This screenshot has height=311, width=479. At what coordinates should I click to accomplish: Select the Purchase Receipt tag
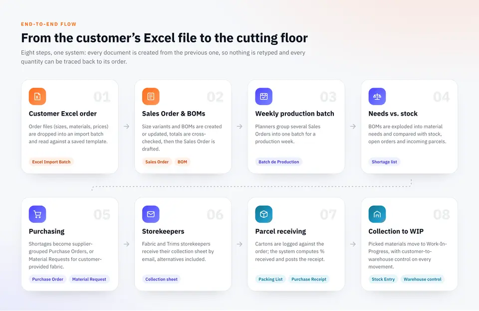click(309, 279)
